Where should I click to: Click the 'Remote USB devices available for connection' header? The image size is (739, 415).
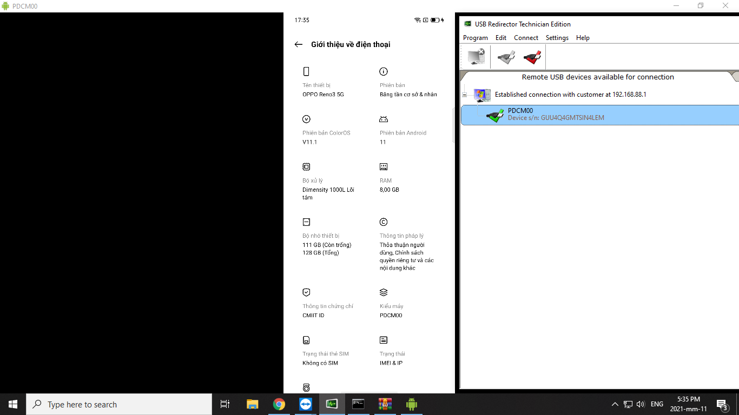tap(598, 77)
